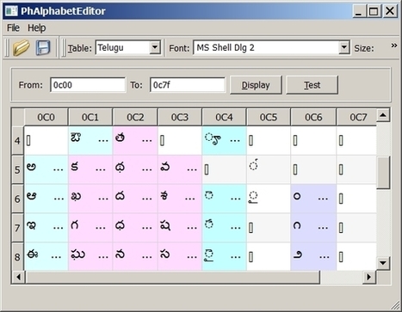Open the Help menu
Viewport: 402px width, 312px height.
coord(37,28)
